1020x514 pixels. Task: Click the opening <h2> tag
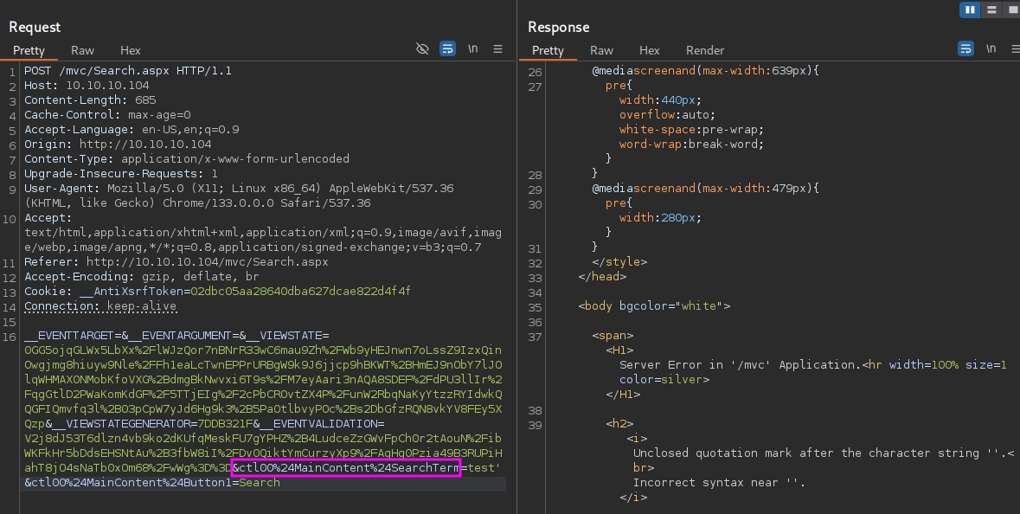coord(619,423)
